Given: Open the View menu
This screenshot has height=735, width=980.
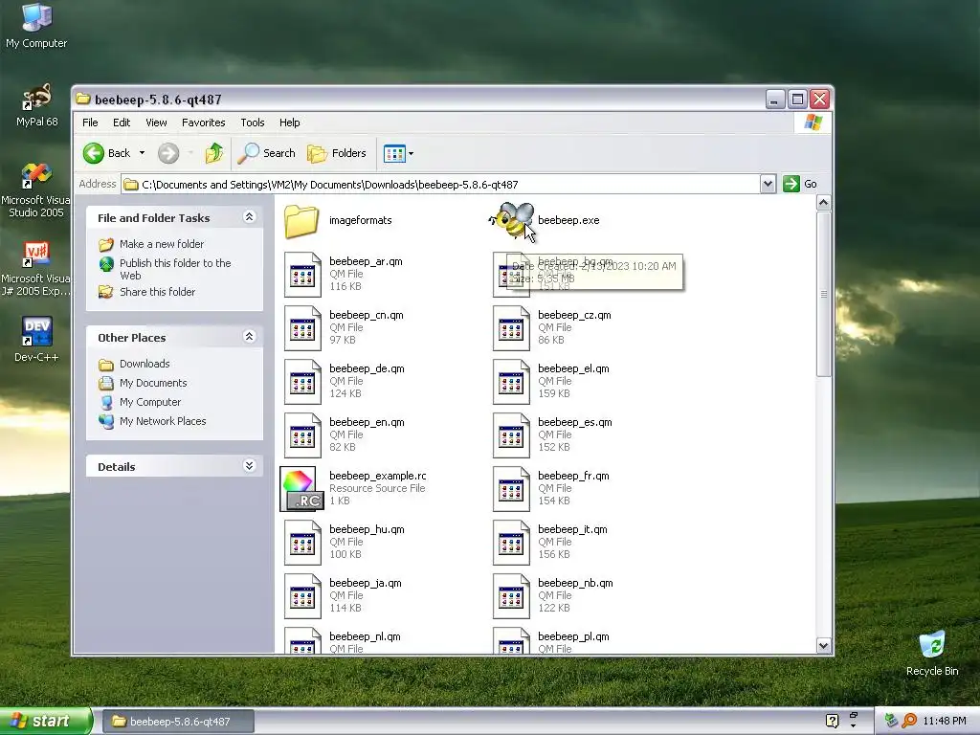Looking at the screenshot, I should click(x=156, y=122).
